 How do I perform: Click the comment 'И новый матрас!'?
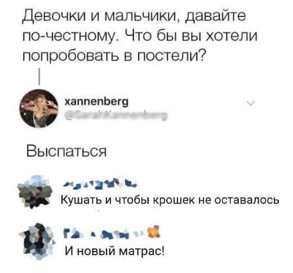tap(115, 252)
